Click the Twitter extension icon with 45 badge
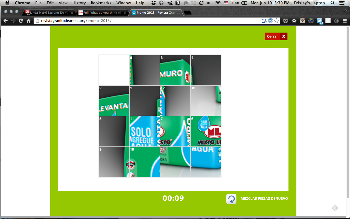The image size is (350, 219). click(x=320, y=21)
